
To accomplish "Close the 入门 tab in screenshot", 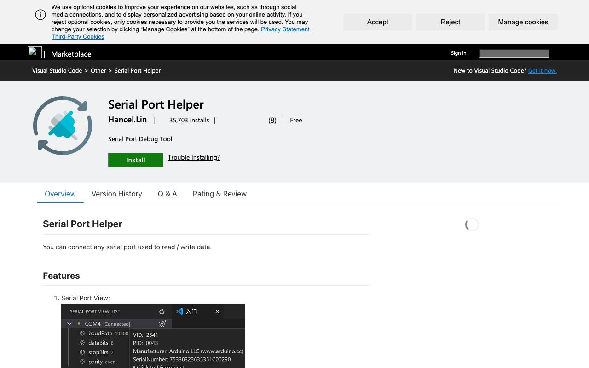I will pos(217,311).
